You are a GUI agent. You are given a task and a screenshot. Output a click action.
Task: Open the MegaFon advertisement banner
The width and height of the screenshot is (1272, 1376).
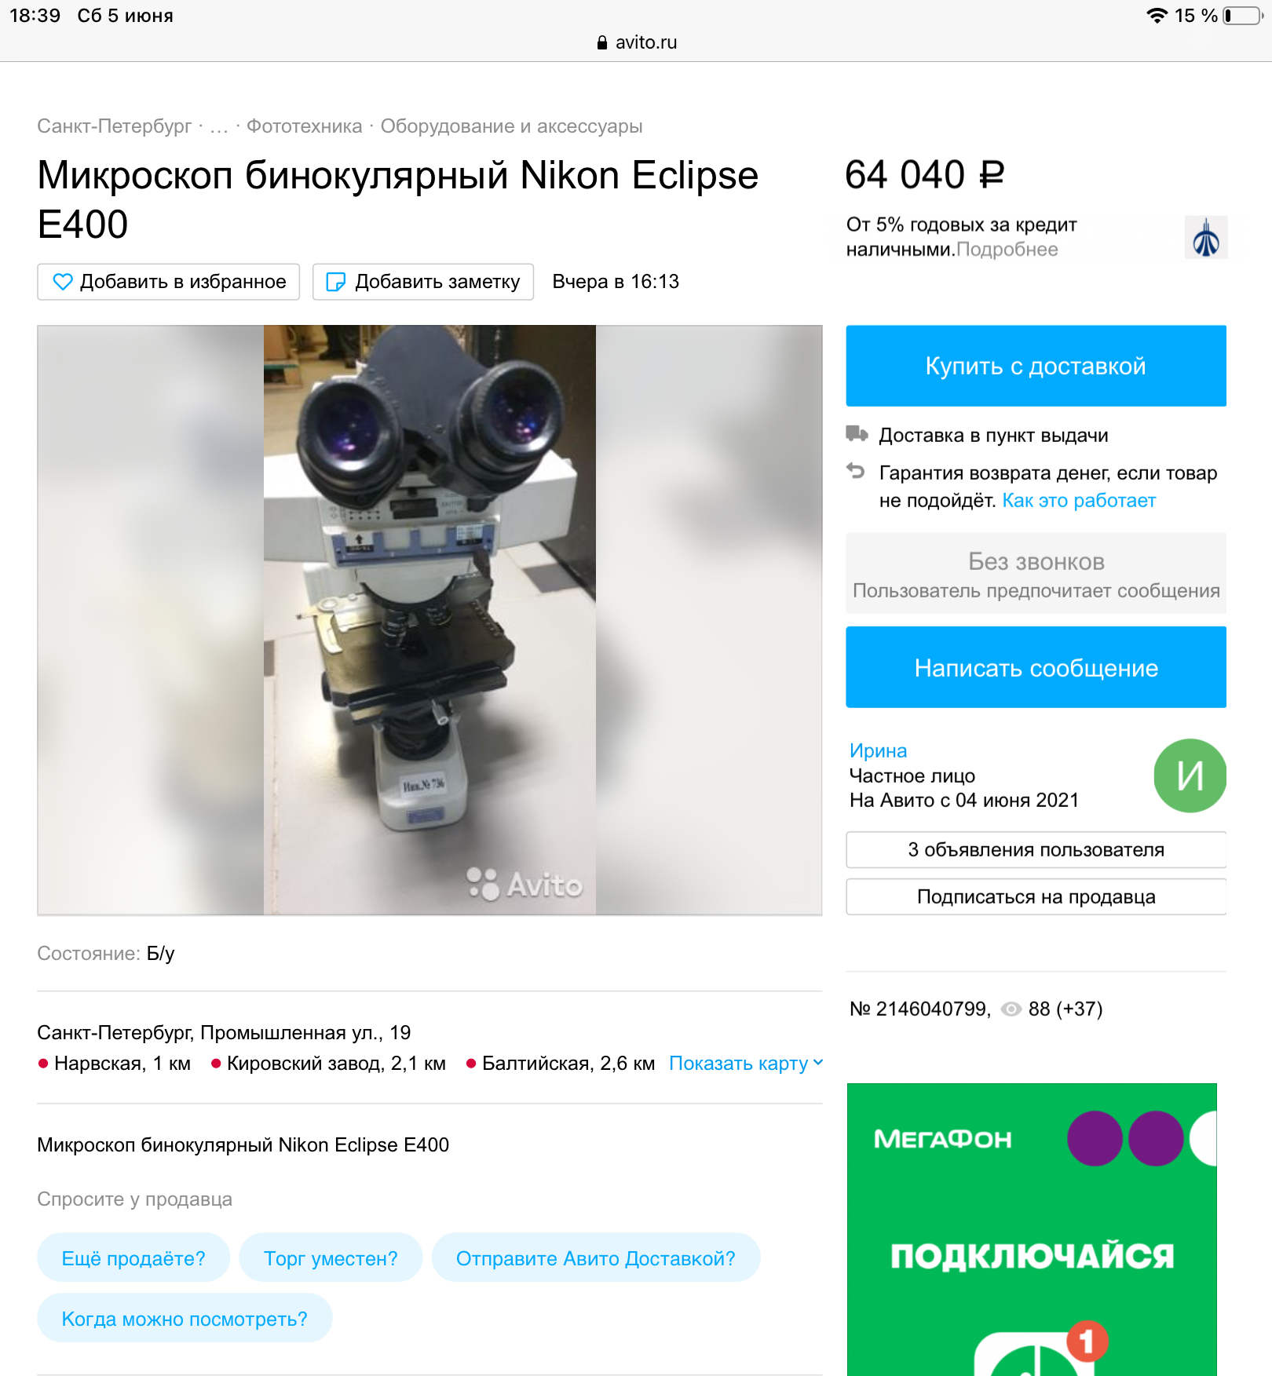1032,1229
